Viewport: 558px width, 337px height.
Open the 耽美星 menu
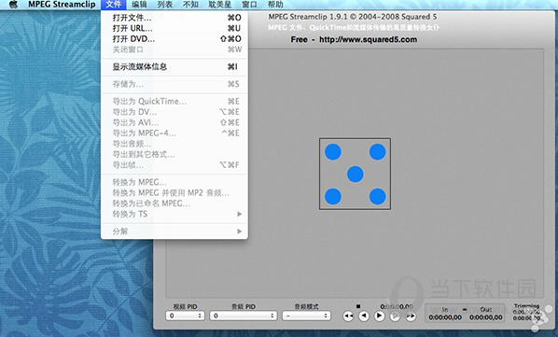click(x=219, y=5)
